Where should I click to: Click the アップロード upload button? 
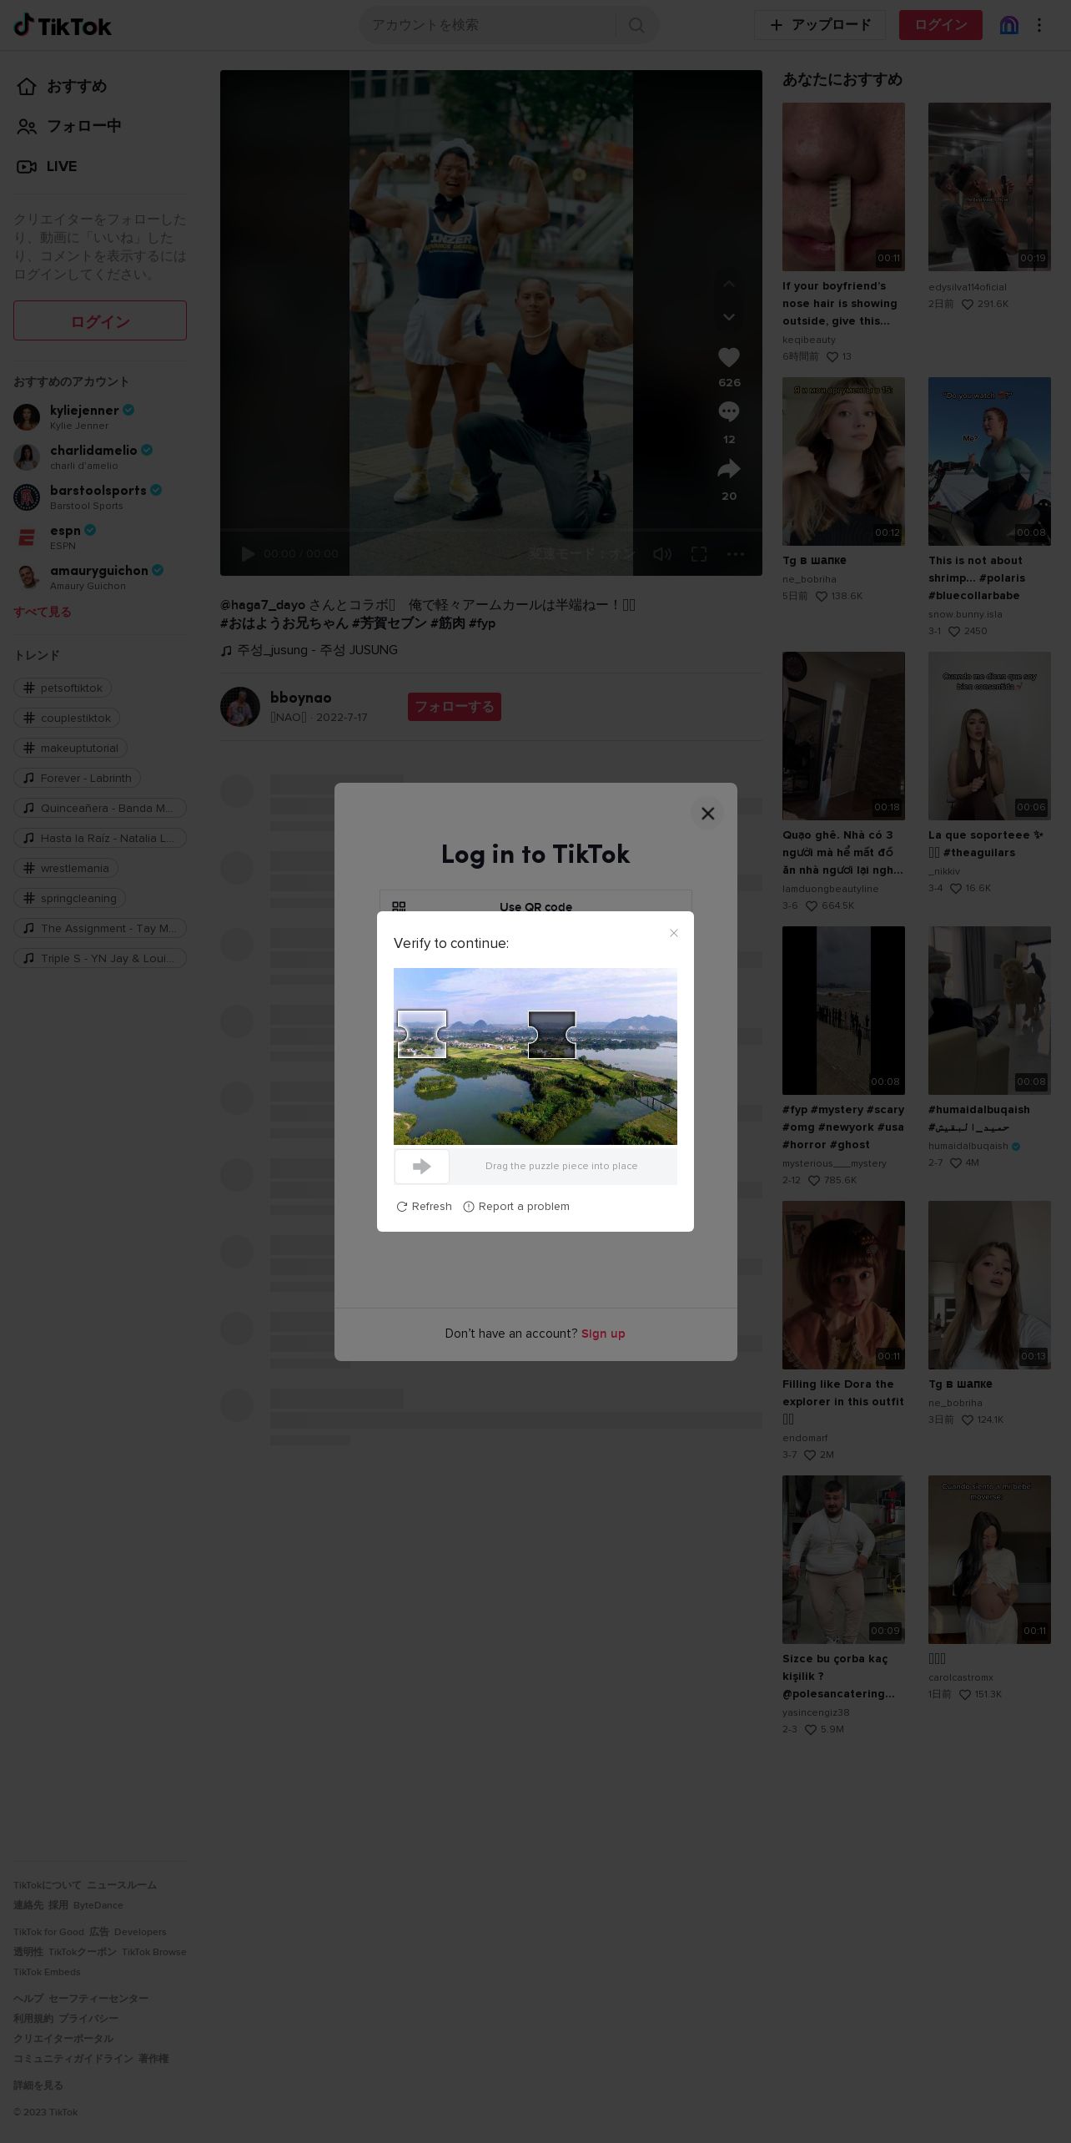pyautogui.click(x=820, y=25)
